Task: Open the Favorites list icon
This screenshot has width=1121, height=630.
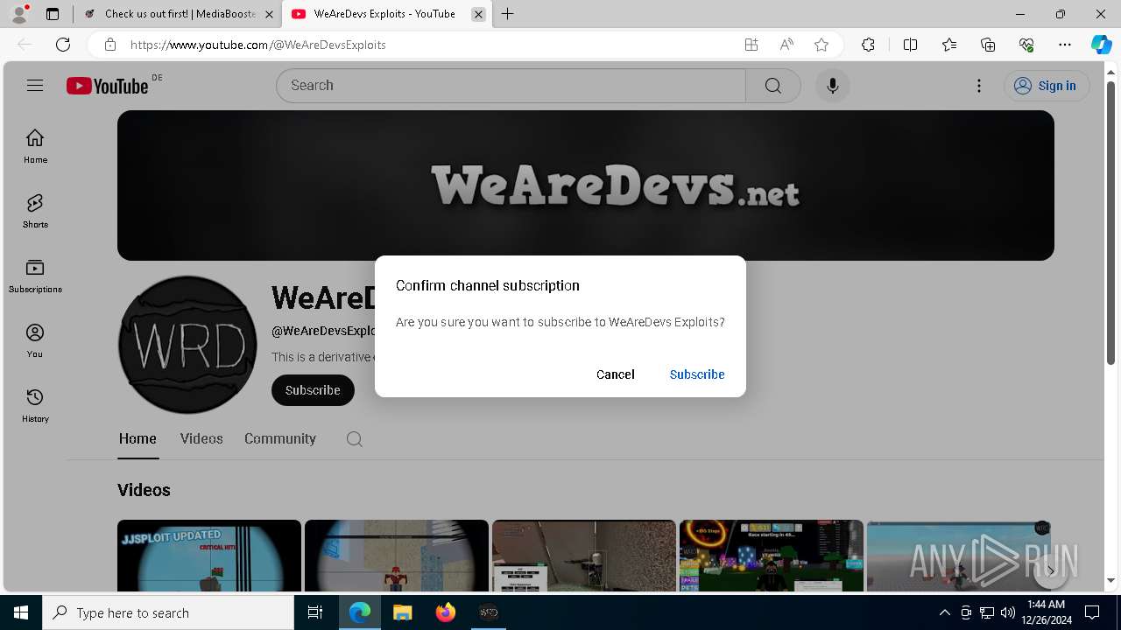Action: 949,45
